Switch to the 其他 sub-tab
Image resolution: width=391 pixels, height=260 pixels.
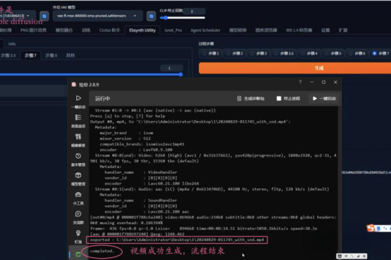pyautogui.click(x=70, y=55)
